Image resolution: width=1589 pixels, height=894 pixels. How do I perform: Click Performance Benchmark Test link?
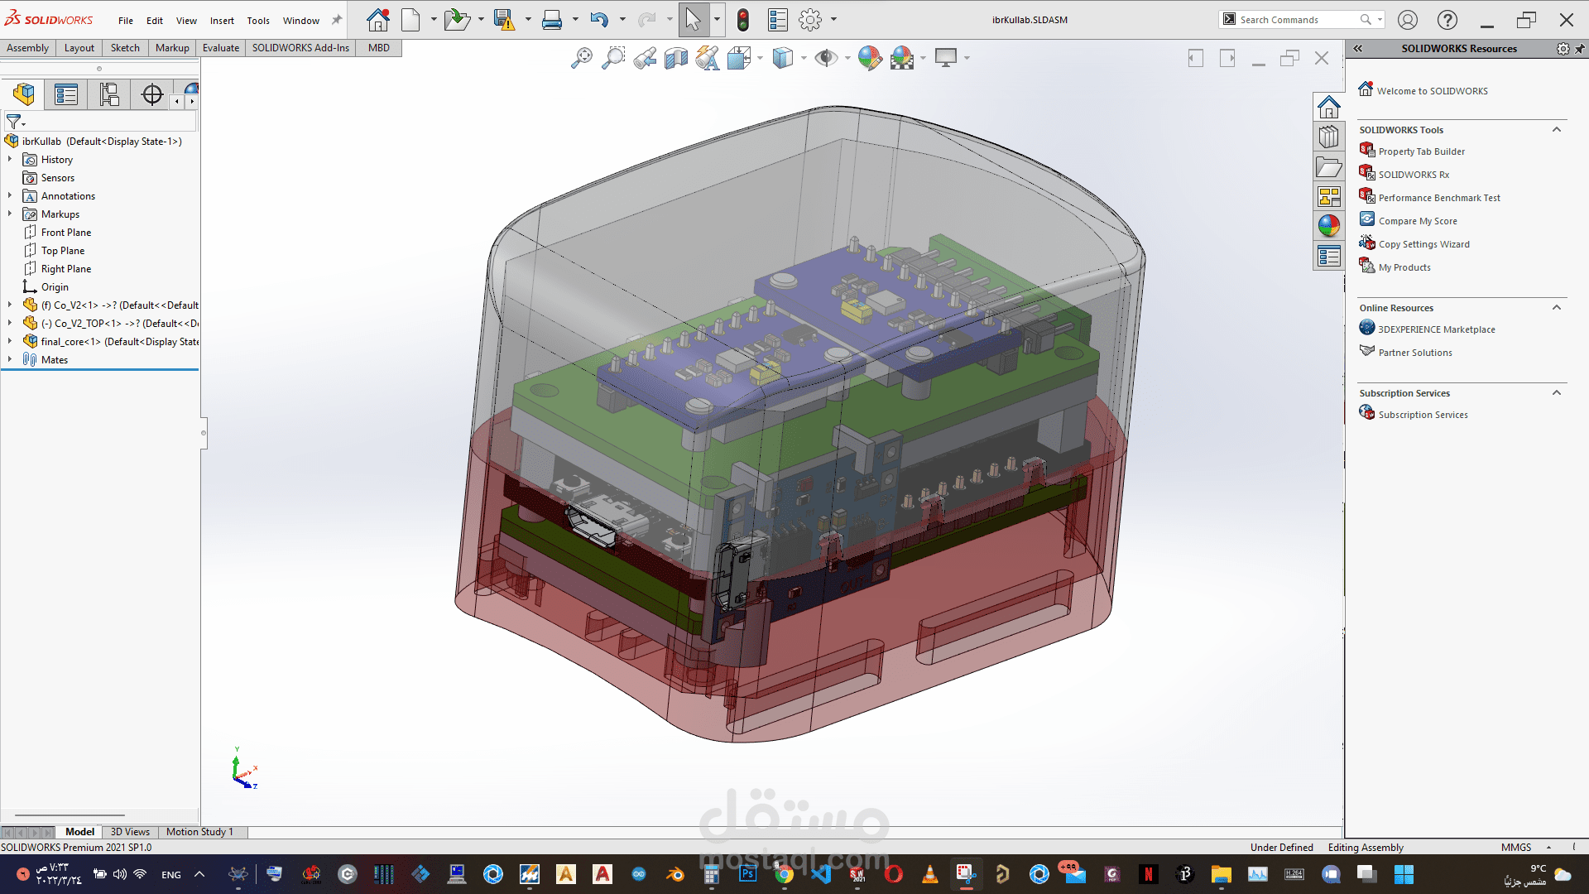(1438, 198)
